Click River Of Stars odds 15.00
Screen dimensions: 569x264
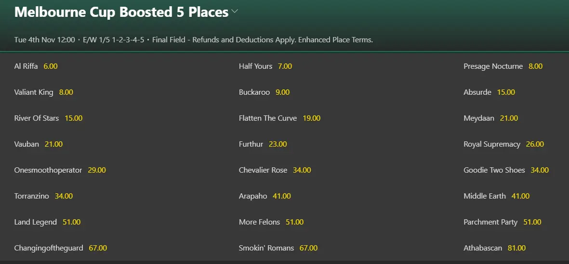[73, 118]
